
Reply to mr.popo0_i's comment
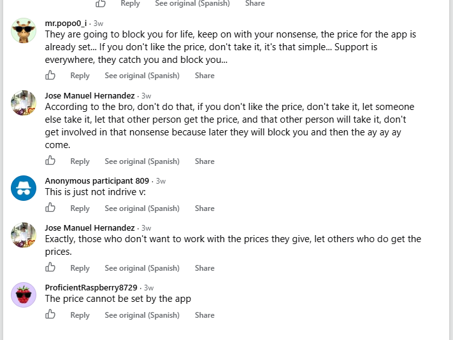tap(80, 76)
